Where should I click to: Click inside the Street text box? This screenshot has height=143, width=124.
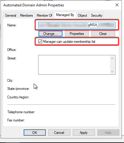pyautogui.click(x=74, y=65)
